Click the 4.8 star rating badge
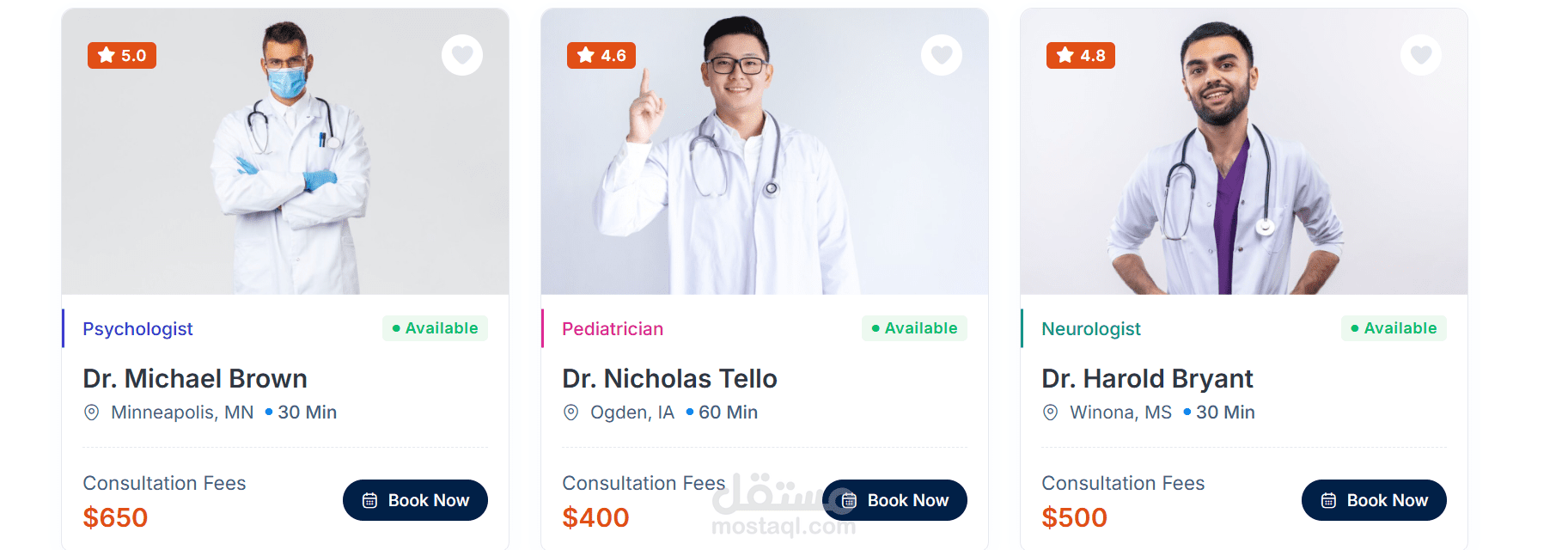 coord(1081,55)
